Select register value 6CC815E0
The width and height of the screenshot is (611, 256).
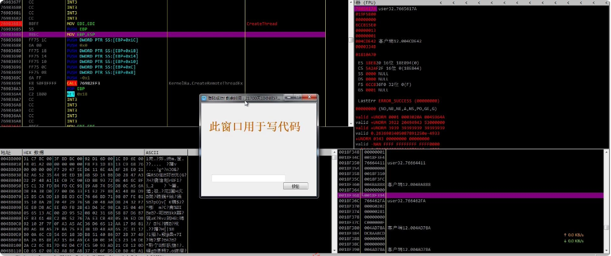[366, 25]
